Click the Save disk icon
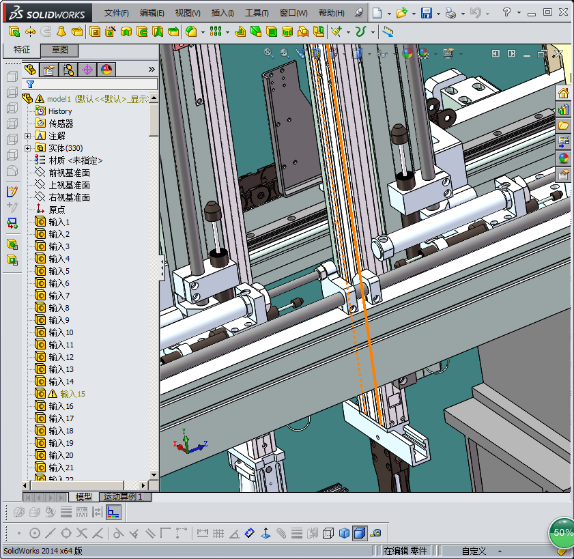The height and width of the screenshot is (559, 574). coord(426,13)
